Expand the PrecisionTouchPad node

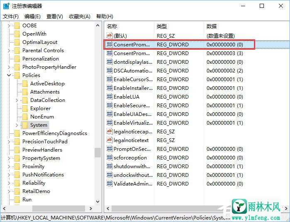coord(9,142)
